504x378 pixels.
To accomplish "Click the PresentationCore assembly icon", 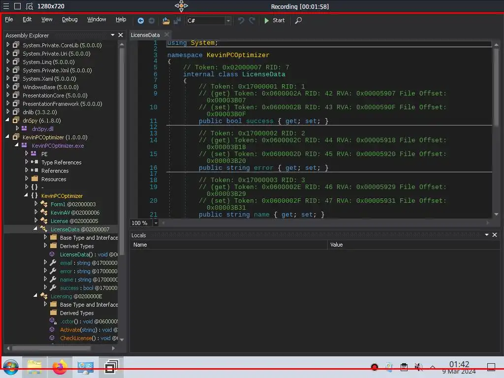I will click(x=16, y=95).
